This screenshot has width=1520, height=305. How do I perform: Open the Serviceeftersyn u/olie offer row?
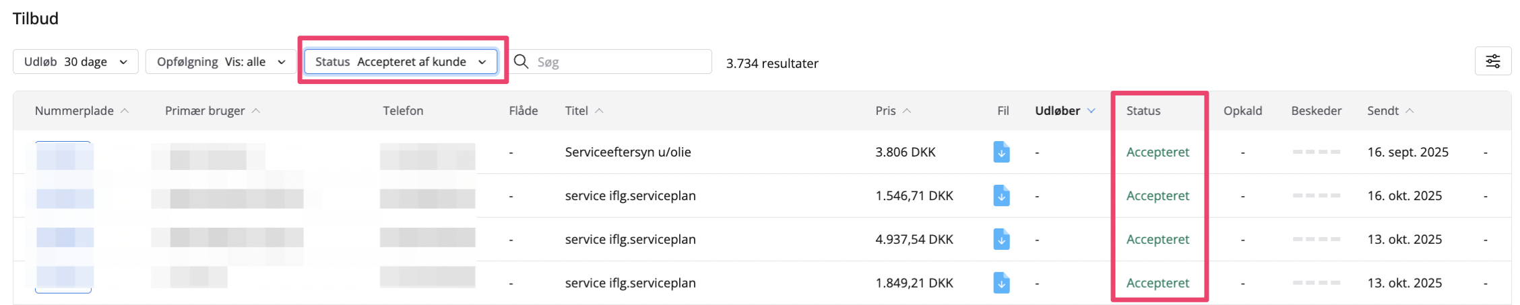pyautogui.click(x=627, y=152)
